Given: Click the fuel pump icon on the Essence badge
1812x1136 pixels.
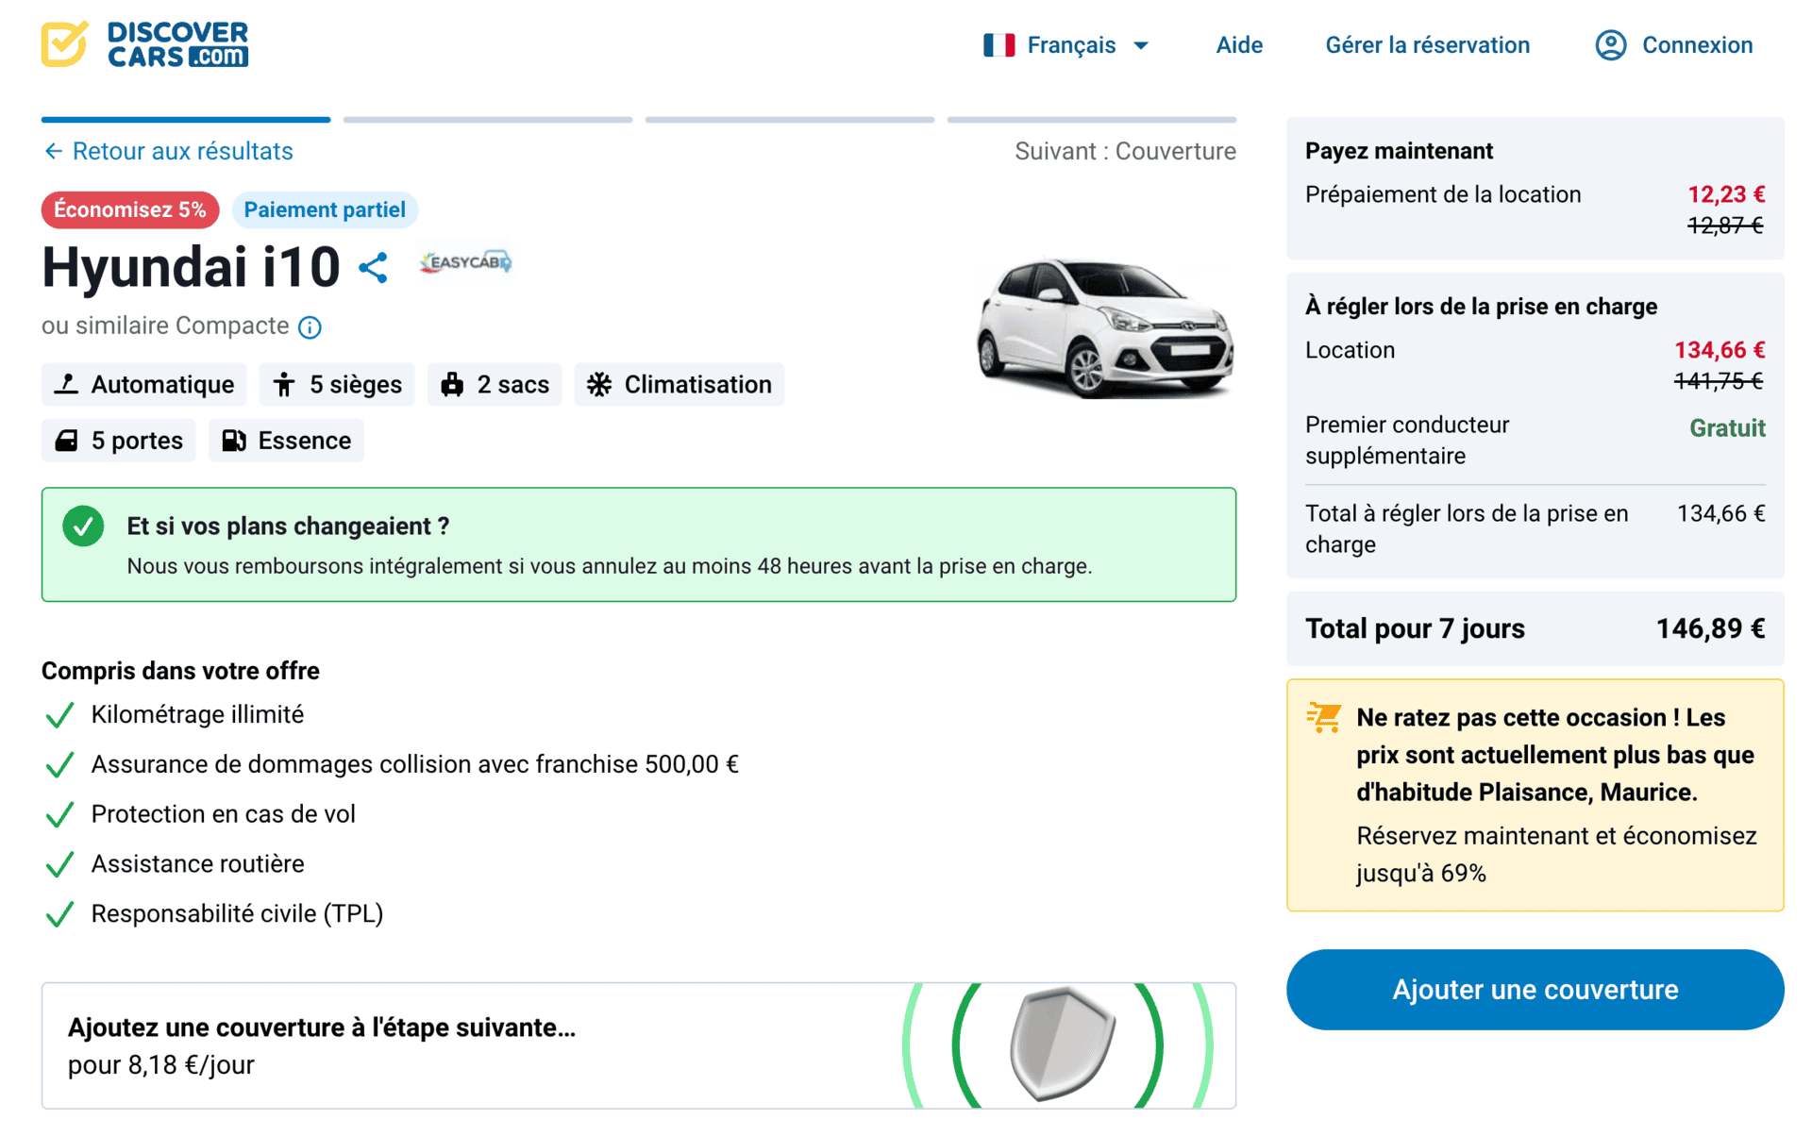Looking at the screenshot, I should coord(235,440).
